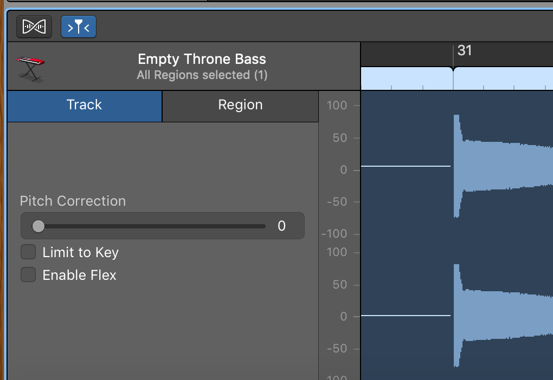The height and width of the screenshot is (380, 553).
Task: Click the Pitch Correction slider handle
Action: click(38, 226)
